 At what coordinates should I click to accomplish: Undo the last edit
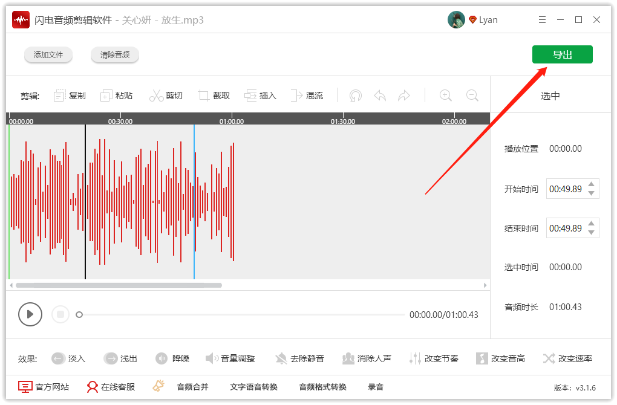380,95
